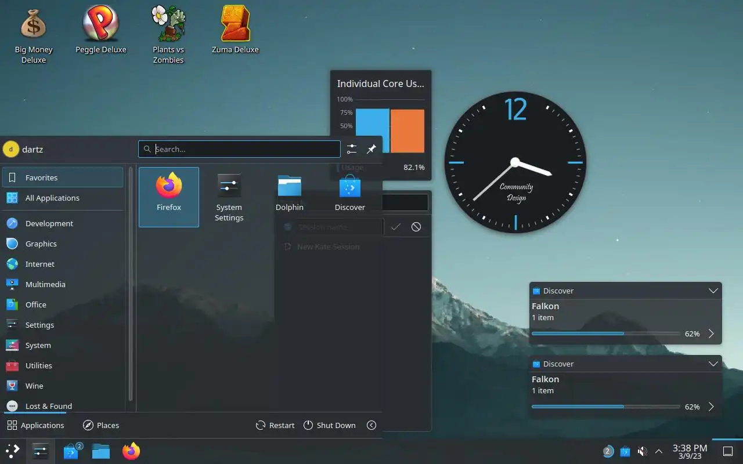Image resolution: width=743 pixels, height=464 pixels.
Task: Open Firefox taskbar icon
Action: (131, 451)
